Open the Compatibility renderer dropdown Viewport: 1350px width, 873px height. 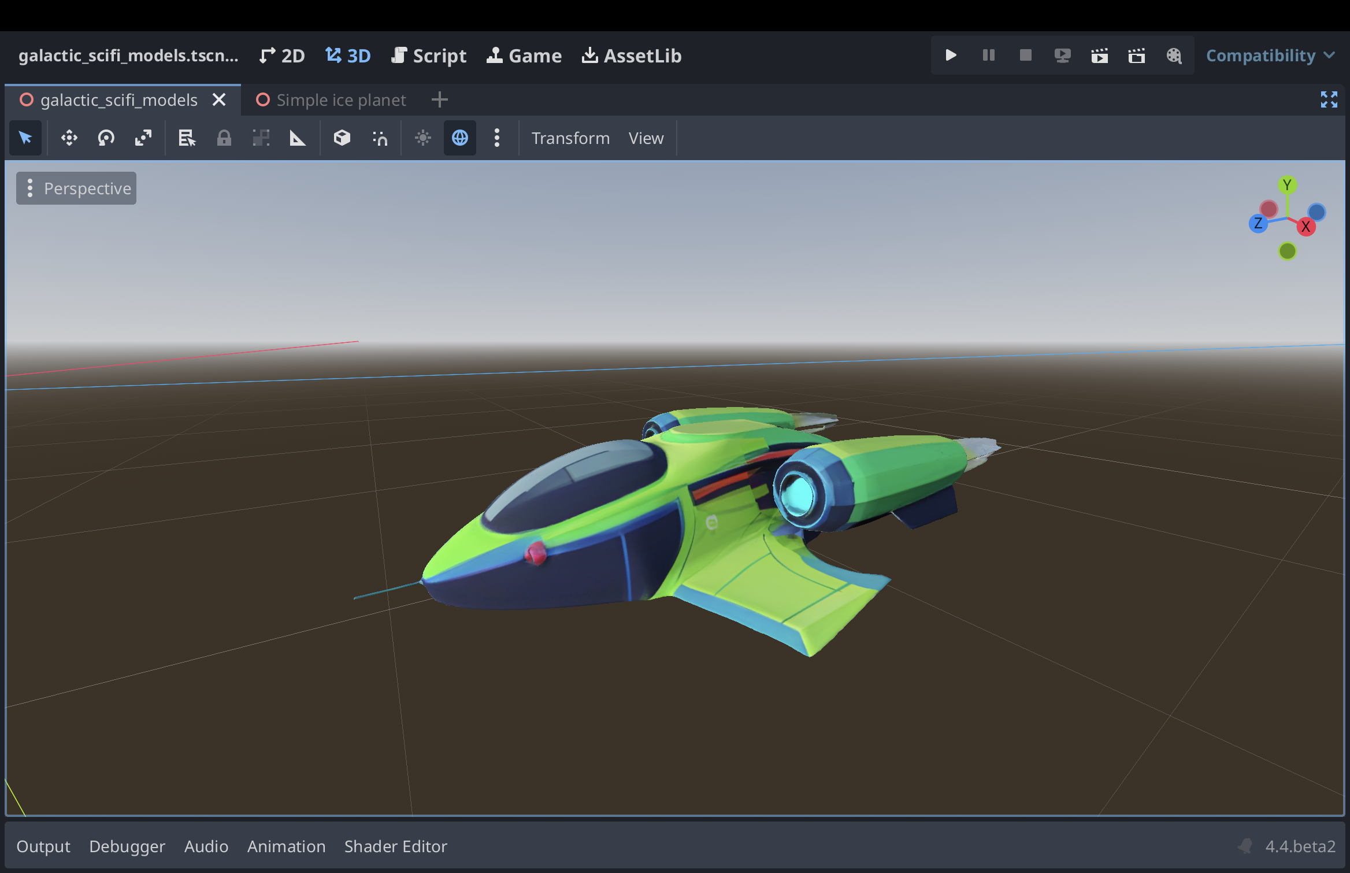pyautogui.click(x=1270, y=56)
